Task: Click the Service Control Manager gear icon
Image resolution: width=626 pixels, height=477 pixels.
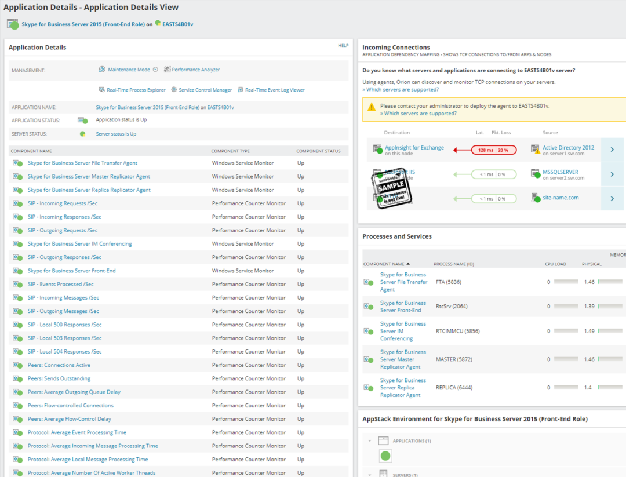Action: point(174,90)
